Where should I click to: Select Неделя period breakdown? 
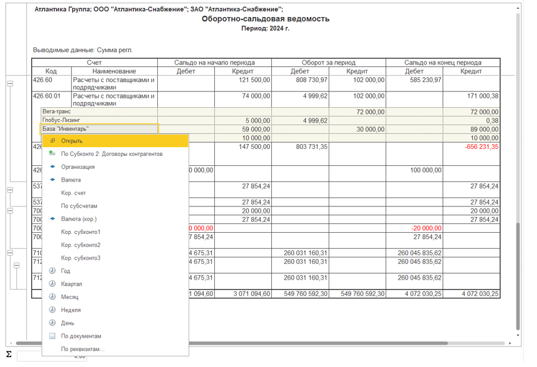[x=116, y=310]
